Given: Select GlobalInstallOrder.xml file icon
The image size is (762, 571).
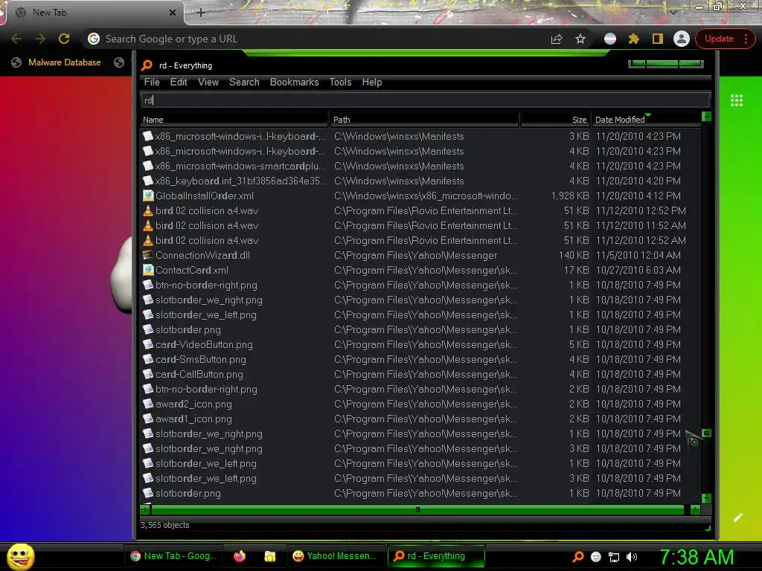Looking at the screenshot, I should [x=148, y=196].
